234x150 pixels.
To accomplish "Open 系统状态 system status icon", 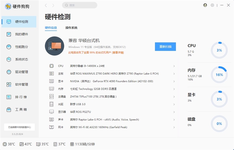I will pyautogui.click(x=9, y=59).
